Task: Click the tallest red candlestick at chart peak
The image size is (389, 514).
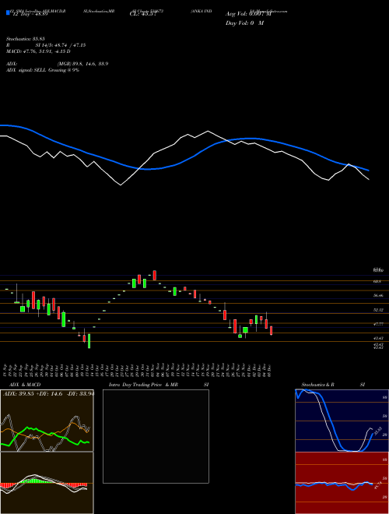Action: 155,276
